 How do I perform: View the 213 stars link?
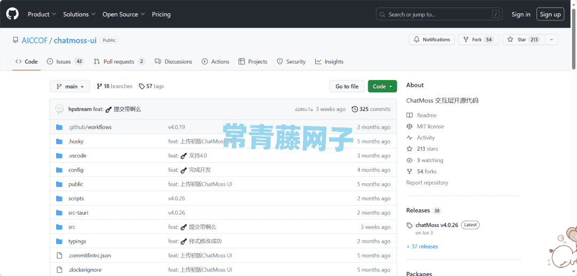(422, 149)
